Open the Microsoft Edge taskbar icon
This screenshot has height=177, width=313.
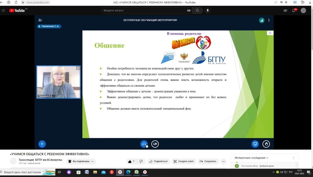tap(128, 172)
